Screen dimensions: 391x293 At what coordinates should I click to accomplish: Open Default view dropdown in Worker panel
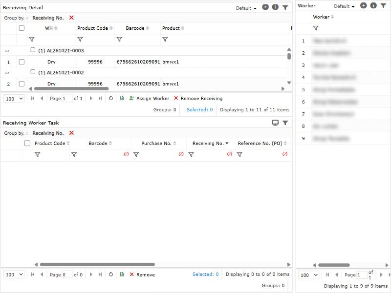[x=344, y=6]
